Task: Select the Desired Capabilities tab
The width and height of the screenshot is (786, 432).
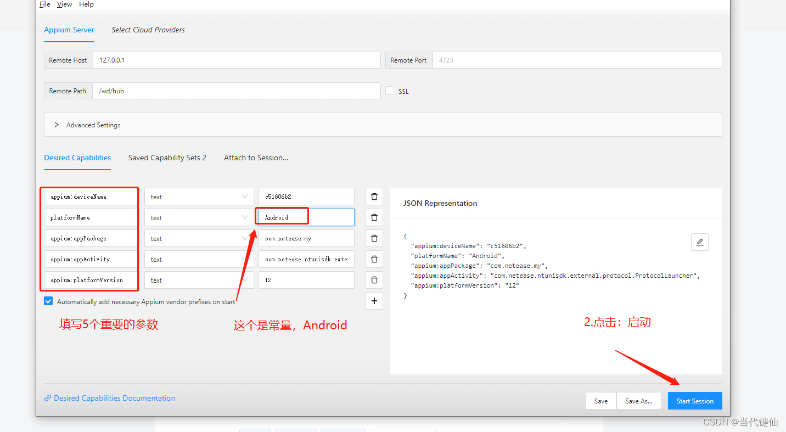Action: 77,158
